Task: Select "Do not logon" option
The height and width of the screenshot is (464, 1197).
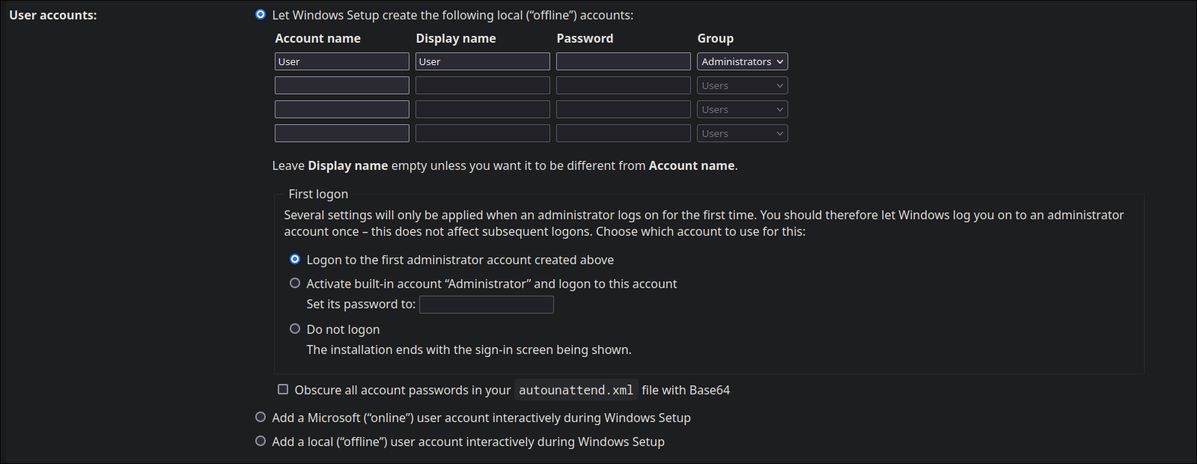Action: (294, 328)
